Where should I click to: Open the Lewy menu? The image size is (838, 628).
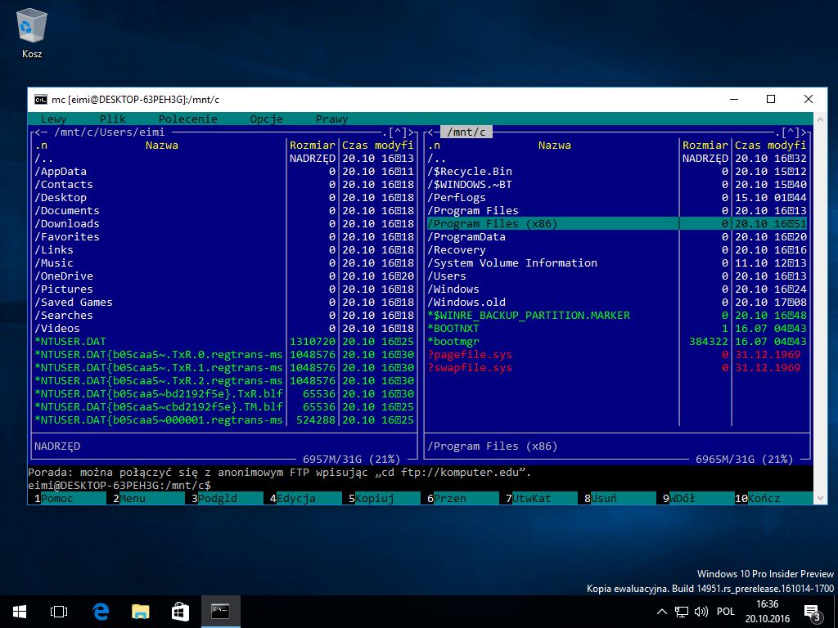(x=53, y=119)
